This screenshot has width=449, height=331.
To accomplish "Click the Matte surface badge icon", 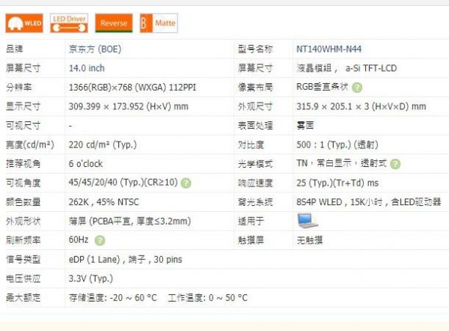I will pos(159,23).
